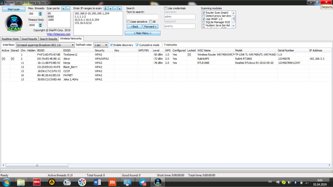
Task: Open Control Panel taskbar icon
Action: (127, 182)
